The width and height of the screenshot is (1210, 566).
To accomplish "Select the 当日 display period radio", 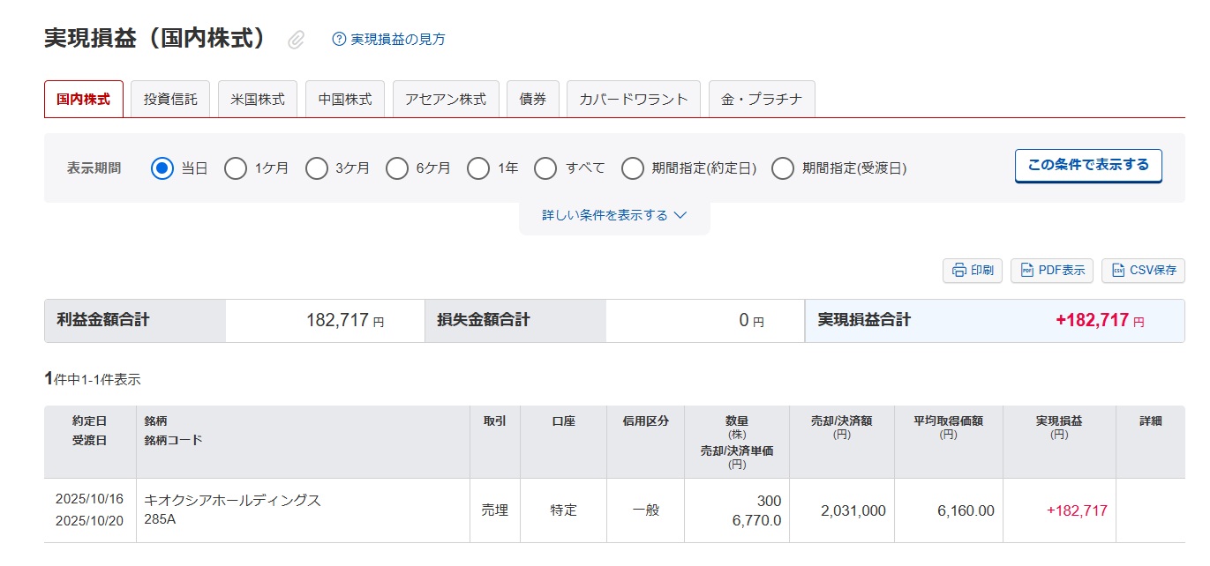I will 162,168.
